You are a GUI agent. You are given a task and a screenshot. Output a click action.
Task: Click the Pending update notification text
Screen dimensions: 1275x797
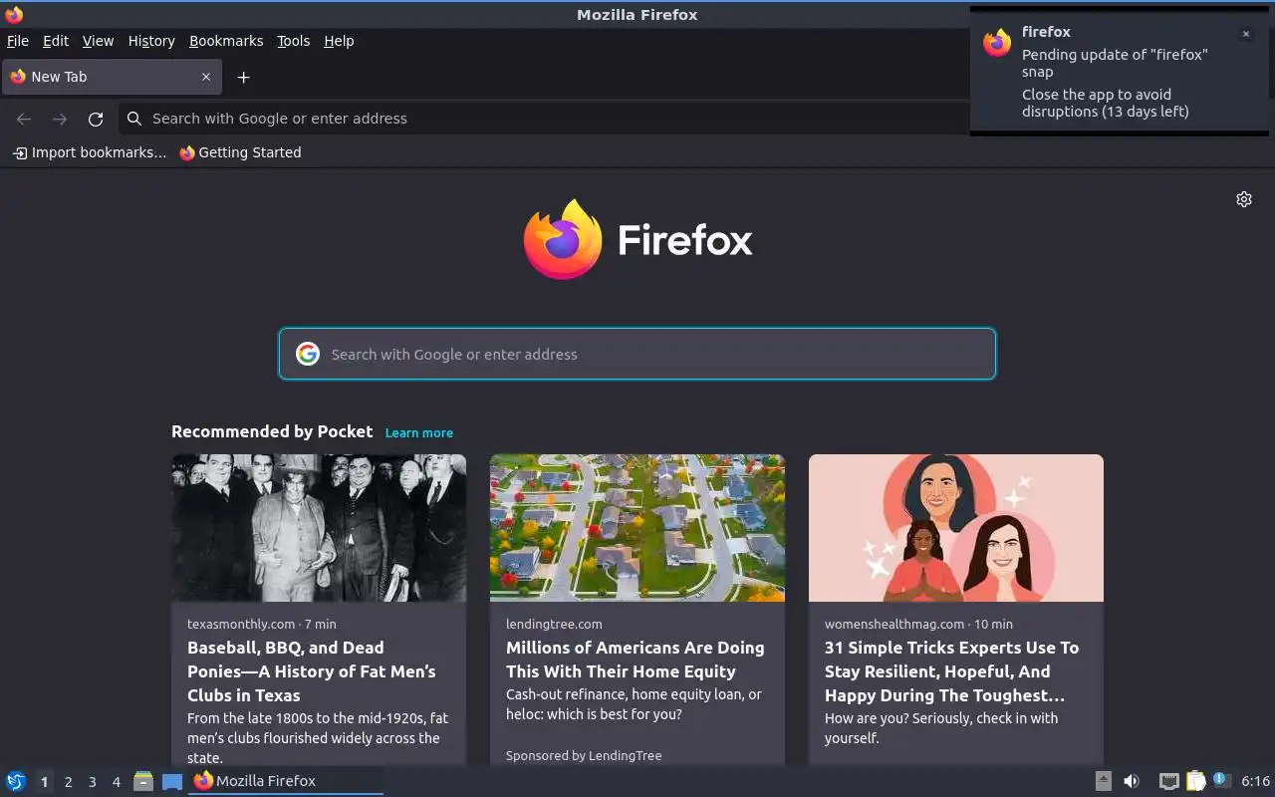point(1115,63)
